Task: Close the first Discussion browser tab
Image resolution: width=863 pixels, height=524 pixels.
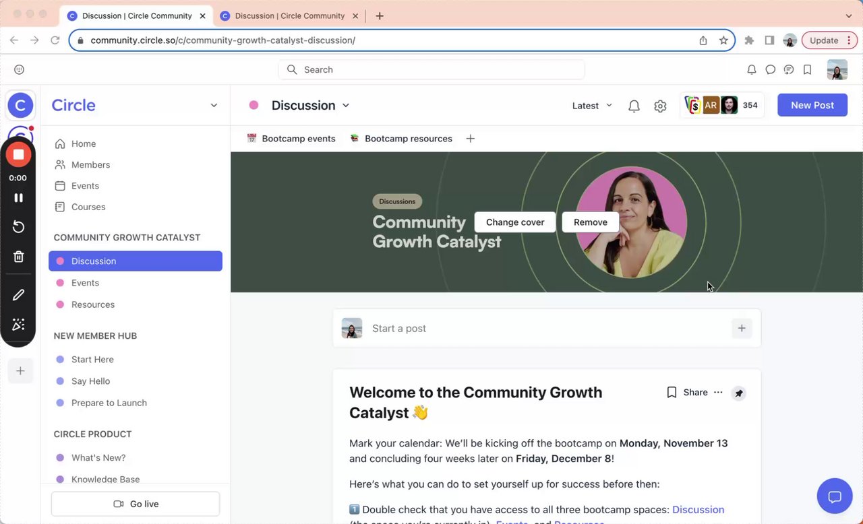Action: click(202, 15)
